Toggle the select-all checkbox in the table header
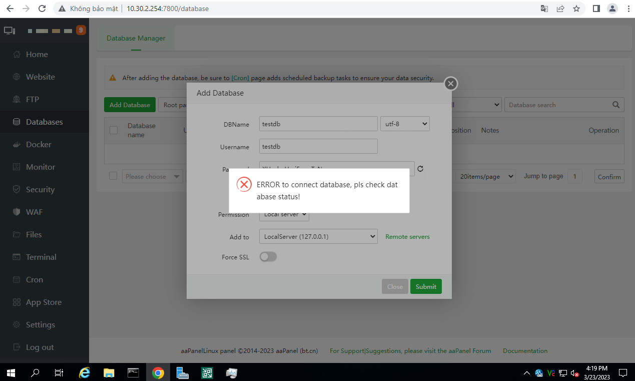Image resolution: width=635 pixels, height=381 pixels. pos(114,130)
